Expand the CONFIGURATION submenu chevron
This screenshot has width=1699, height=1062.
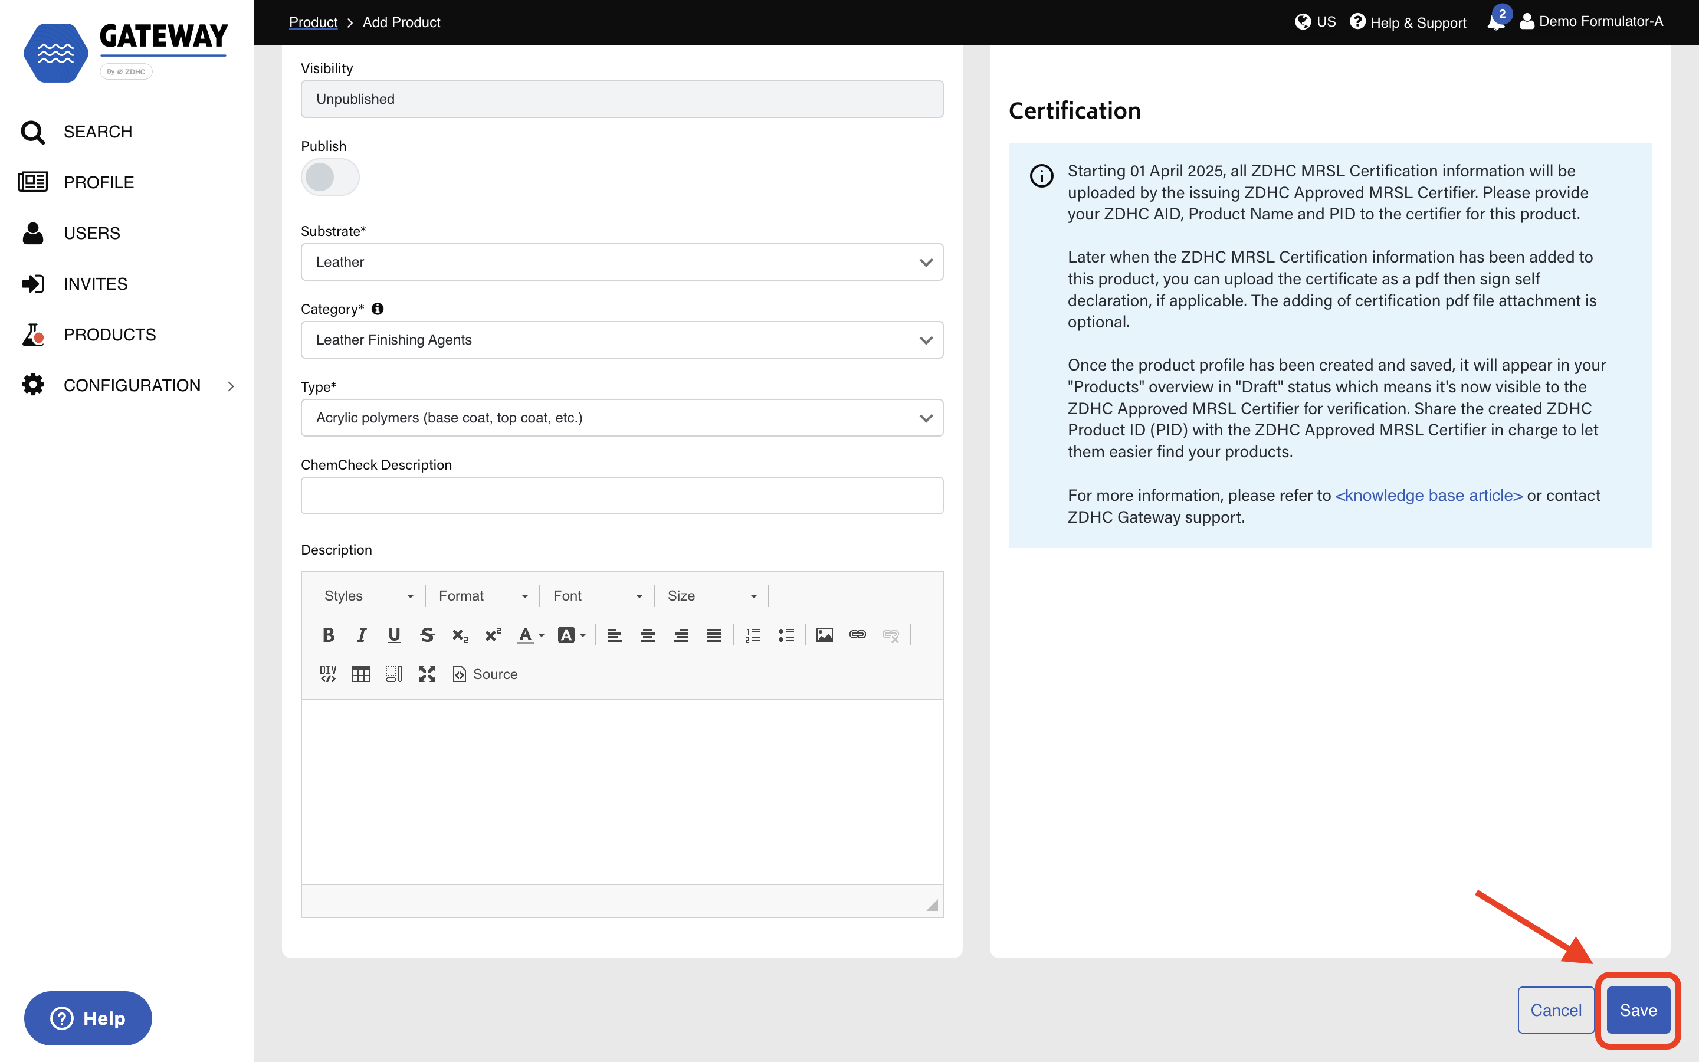(231, 386)
